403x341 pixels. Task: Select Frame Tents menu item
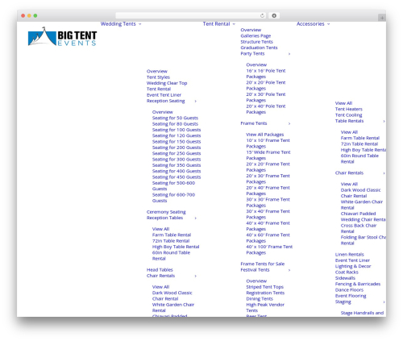[x=254, y=123]
